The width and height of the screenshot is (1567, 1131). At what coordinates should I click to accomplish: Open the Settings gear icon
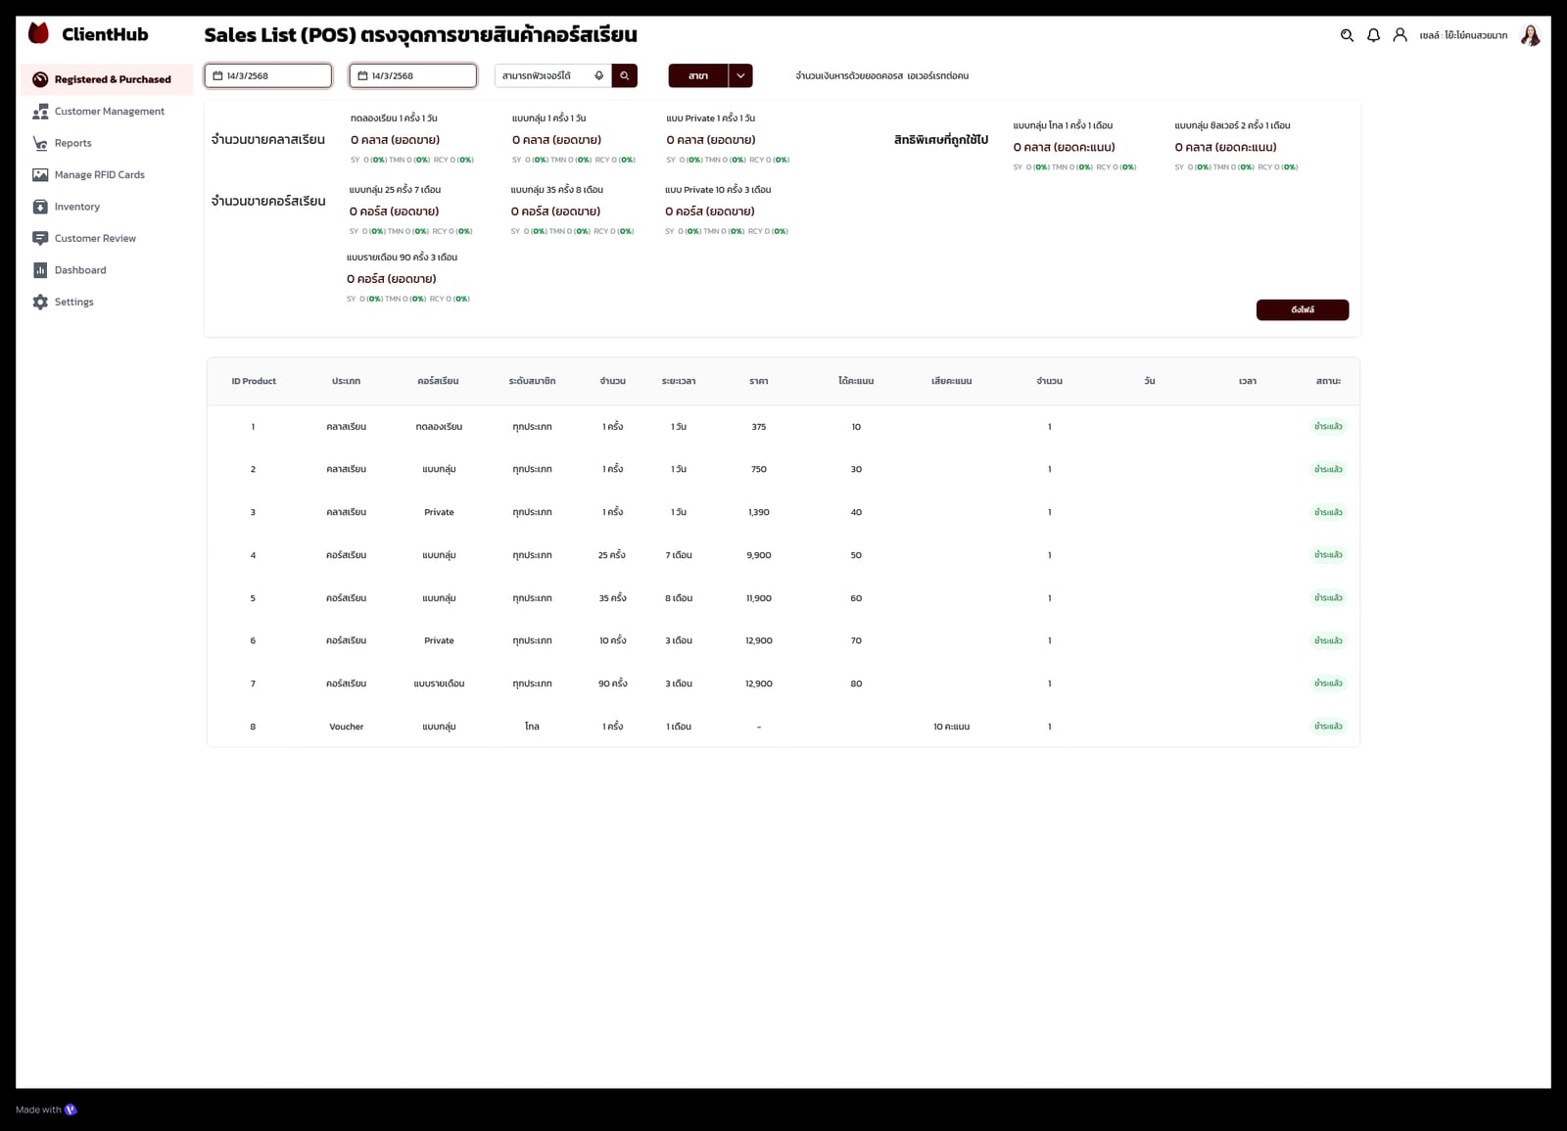point(40,303)
